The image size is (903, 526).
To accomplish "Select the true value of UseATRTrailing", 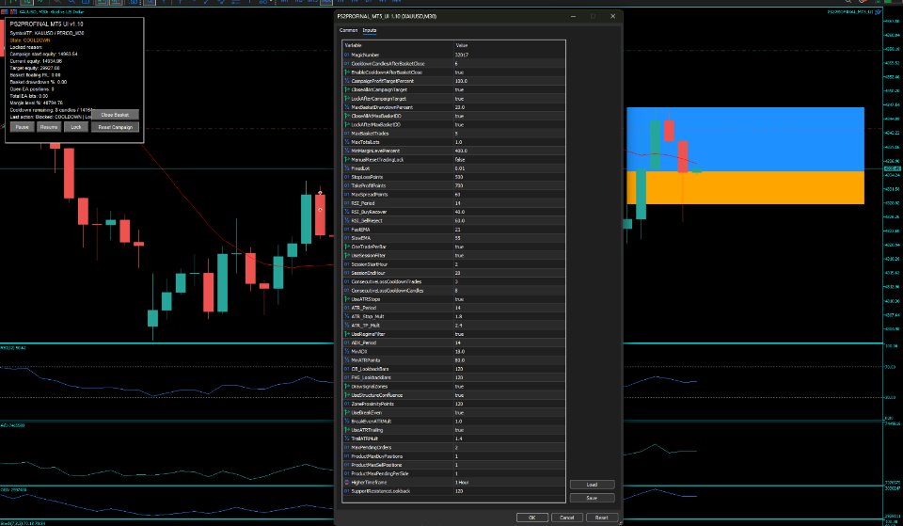I will pos(459,430).
